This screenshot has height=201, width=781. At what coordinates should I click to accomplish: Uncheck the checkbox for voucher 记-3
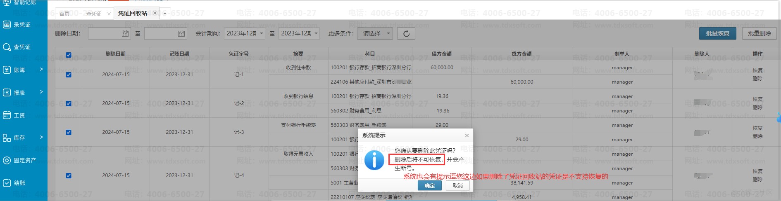point(69,132)
